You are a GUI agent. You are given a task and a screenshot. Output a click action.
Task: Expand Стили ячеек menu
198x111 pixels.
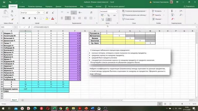129,19
